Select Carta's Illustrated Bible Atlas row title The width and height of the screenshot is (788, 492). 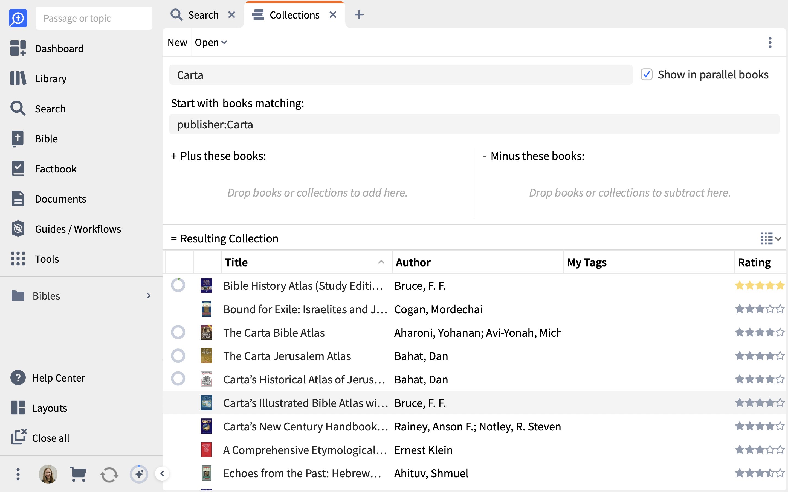pos(306,403)
